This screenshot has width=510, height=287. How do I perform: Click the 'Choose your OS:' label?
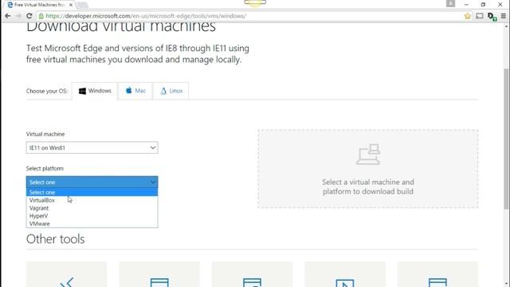pyautogui.click(x=47, y=91)
